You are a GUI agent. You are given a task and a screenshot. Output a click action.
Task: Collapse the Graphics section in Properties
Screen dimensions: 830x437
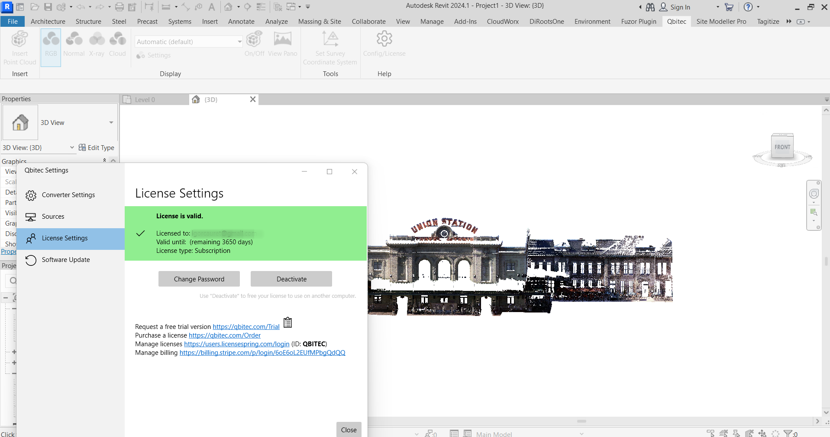[104, 160]
